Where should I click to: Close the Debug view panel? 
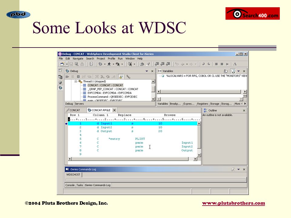coord(152,71)
